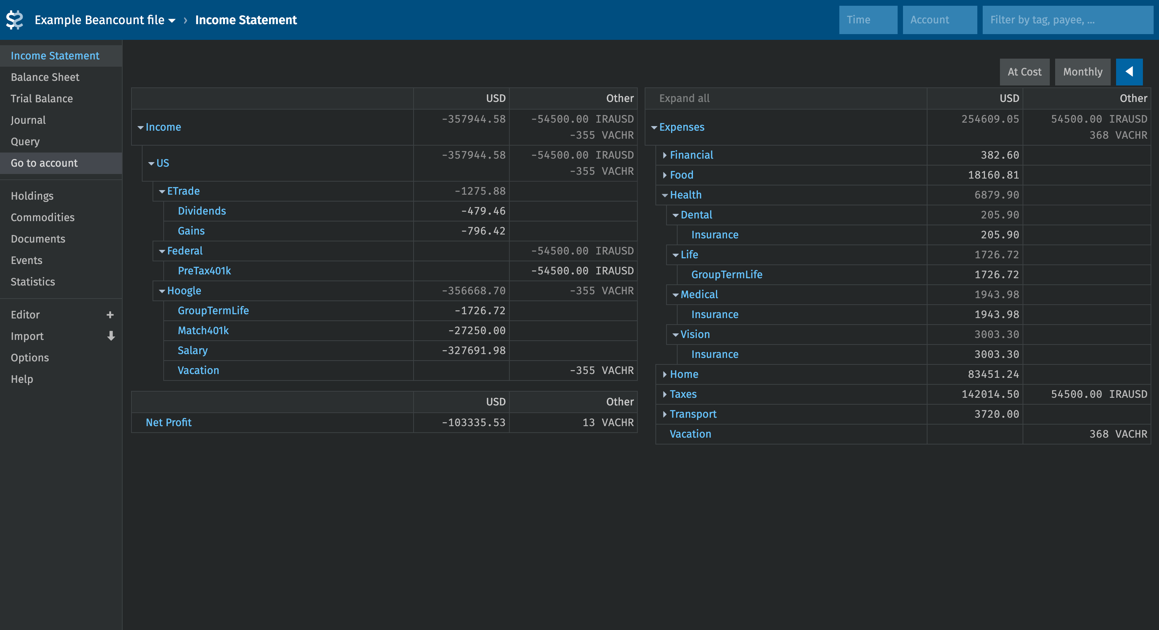Open the Life GroupTermLife expense link
Screen dimensions: 1159x630
727,274
